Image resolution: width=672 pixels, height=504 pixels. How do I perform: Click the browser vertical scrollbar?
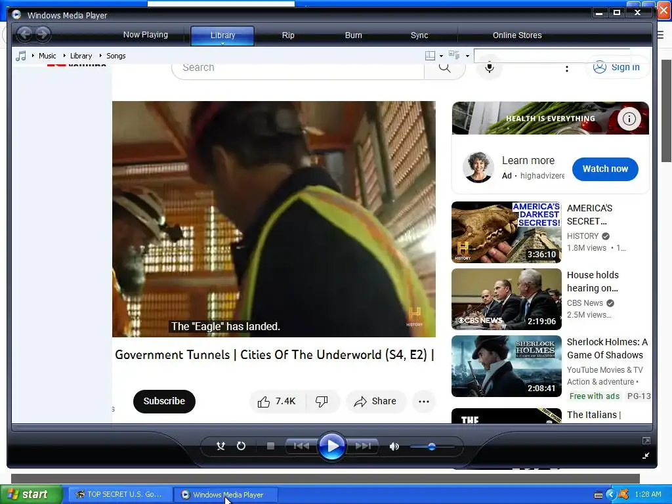667,111
